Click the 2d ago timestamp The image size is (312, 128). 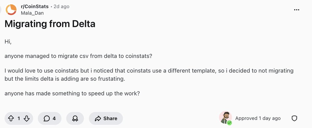pyautogui.click(x=61, y=7)
